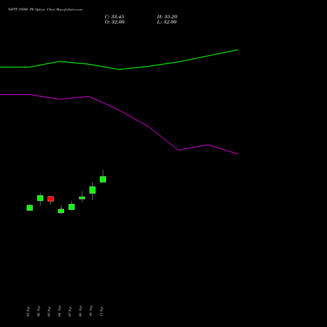Click the small green candlestick for 08 Sep
The height and width of the screenshot is (327, 327).
(x=82, y=198)
